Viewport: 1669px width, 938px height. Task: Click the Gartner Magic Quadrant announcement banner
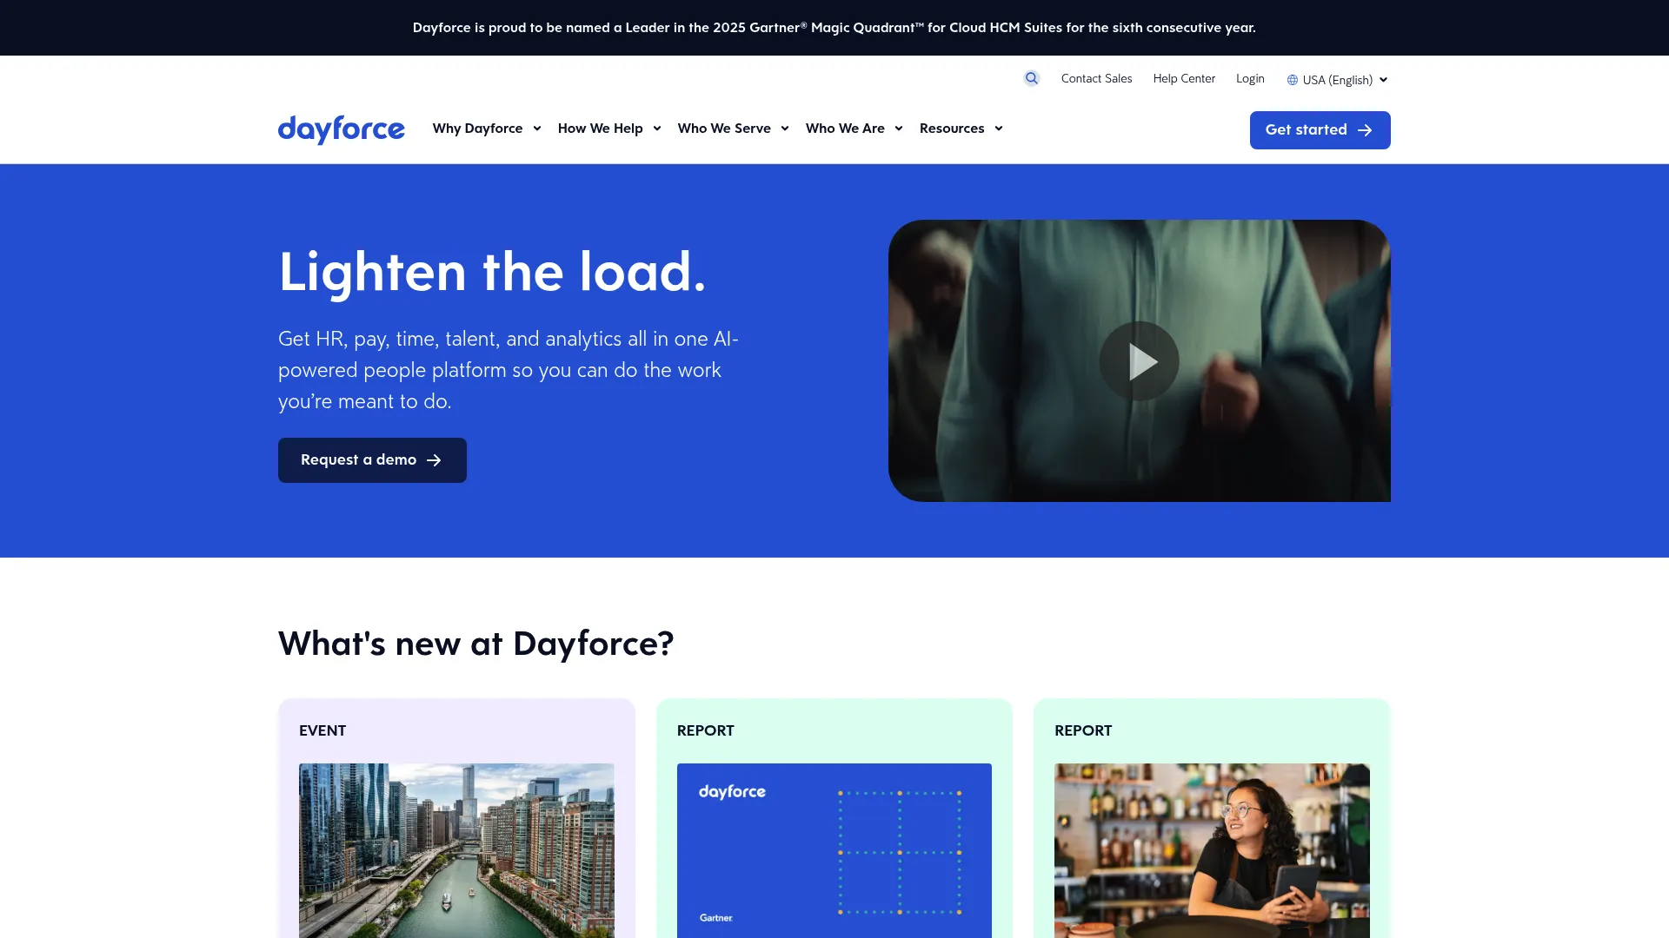(x=834, y=28)
